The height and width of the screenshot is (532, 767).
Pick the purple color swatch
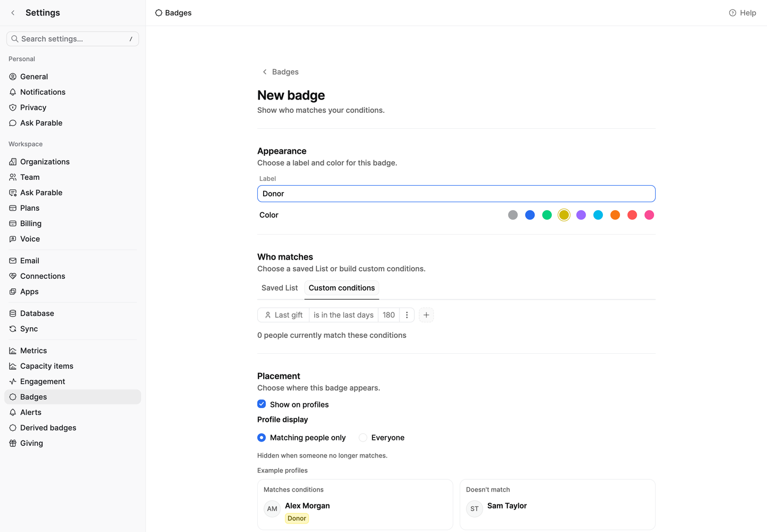point(581,215)
